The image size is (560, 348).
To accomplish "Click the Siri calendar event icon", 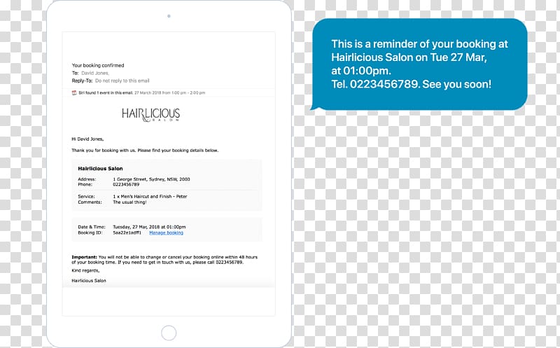I will coord(74,93).
